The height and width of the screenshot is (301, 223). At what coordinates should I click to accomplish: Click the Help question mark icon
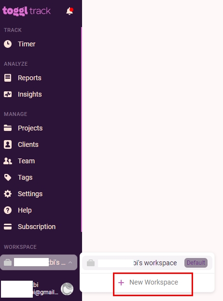coord(8,210)
